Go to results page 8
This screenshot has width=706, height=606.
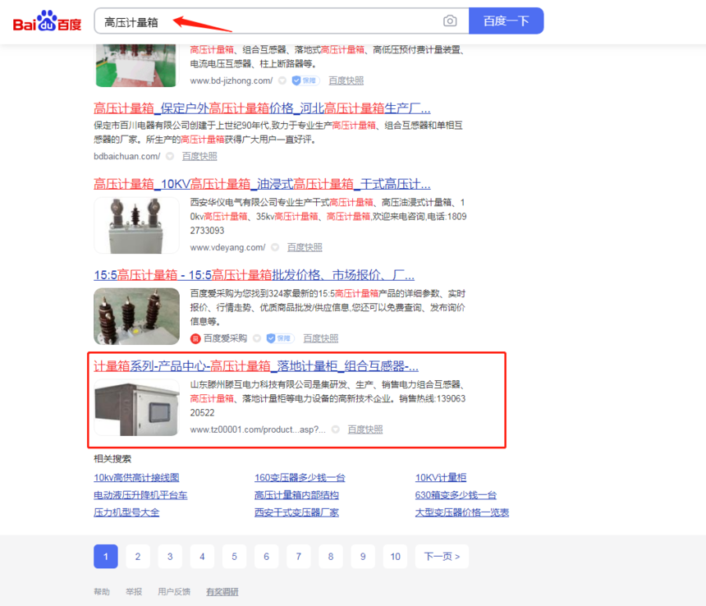click(331, 557)
